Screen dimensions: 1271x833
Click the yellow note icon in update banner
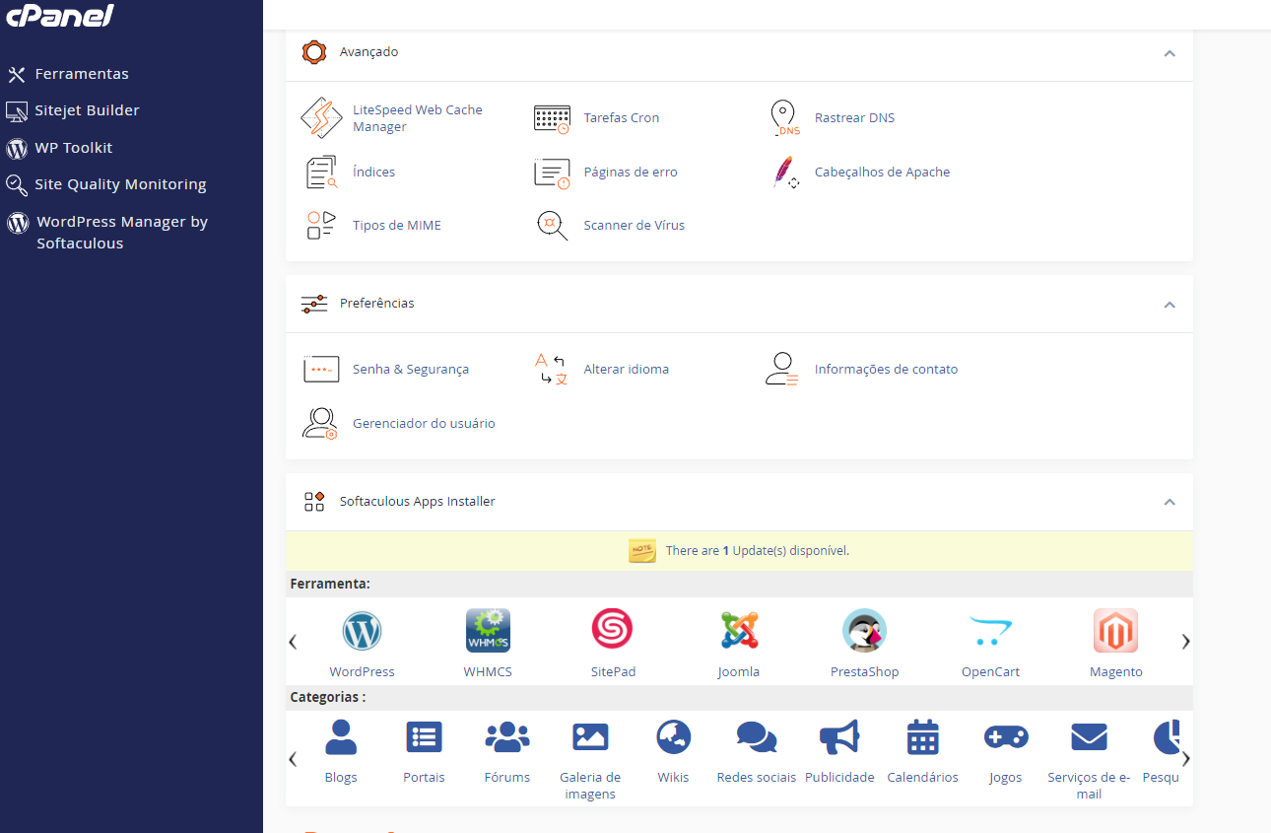point(642,551)
